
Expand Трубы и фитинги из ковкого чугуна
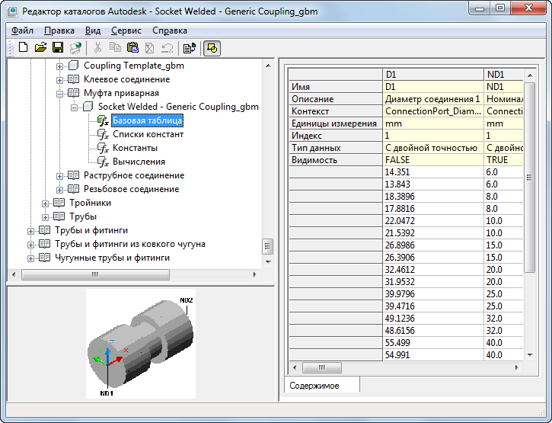point(31,245)
